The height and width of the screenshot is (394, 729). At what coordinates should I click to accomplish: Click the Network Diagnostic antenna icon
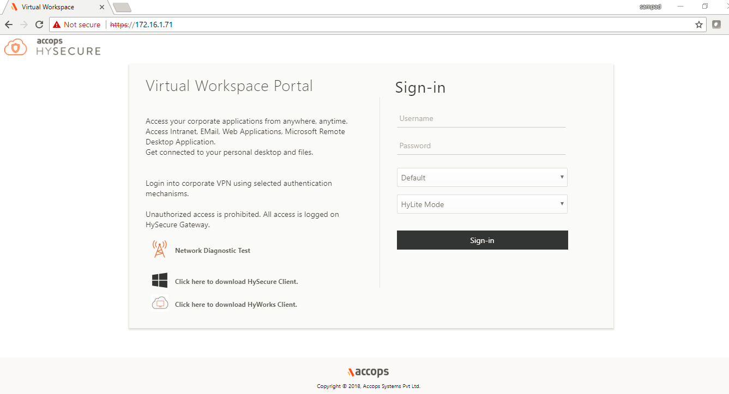point(159,249)
